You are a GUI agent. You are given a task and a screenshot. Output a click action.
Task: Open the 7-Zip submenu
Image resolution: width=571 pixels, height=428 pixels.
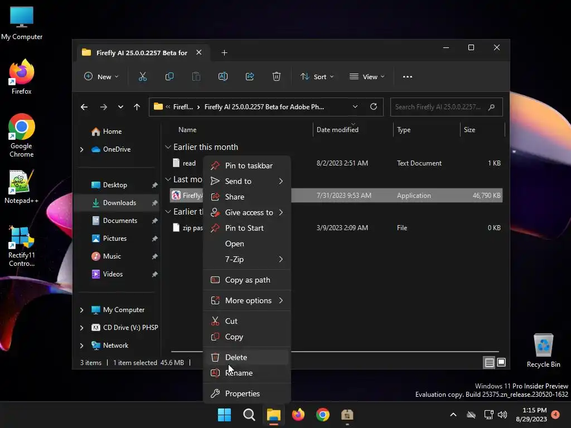[247, 260]
